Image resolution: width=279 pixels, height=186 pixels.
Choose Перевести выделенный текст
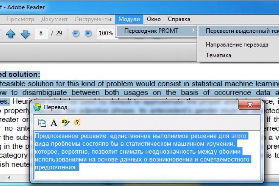pyautogui.click(x=238, y=31)
